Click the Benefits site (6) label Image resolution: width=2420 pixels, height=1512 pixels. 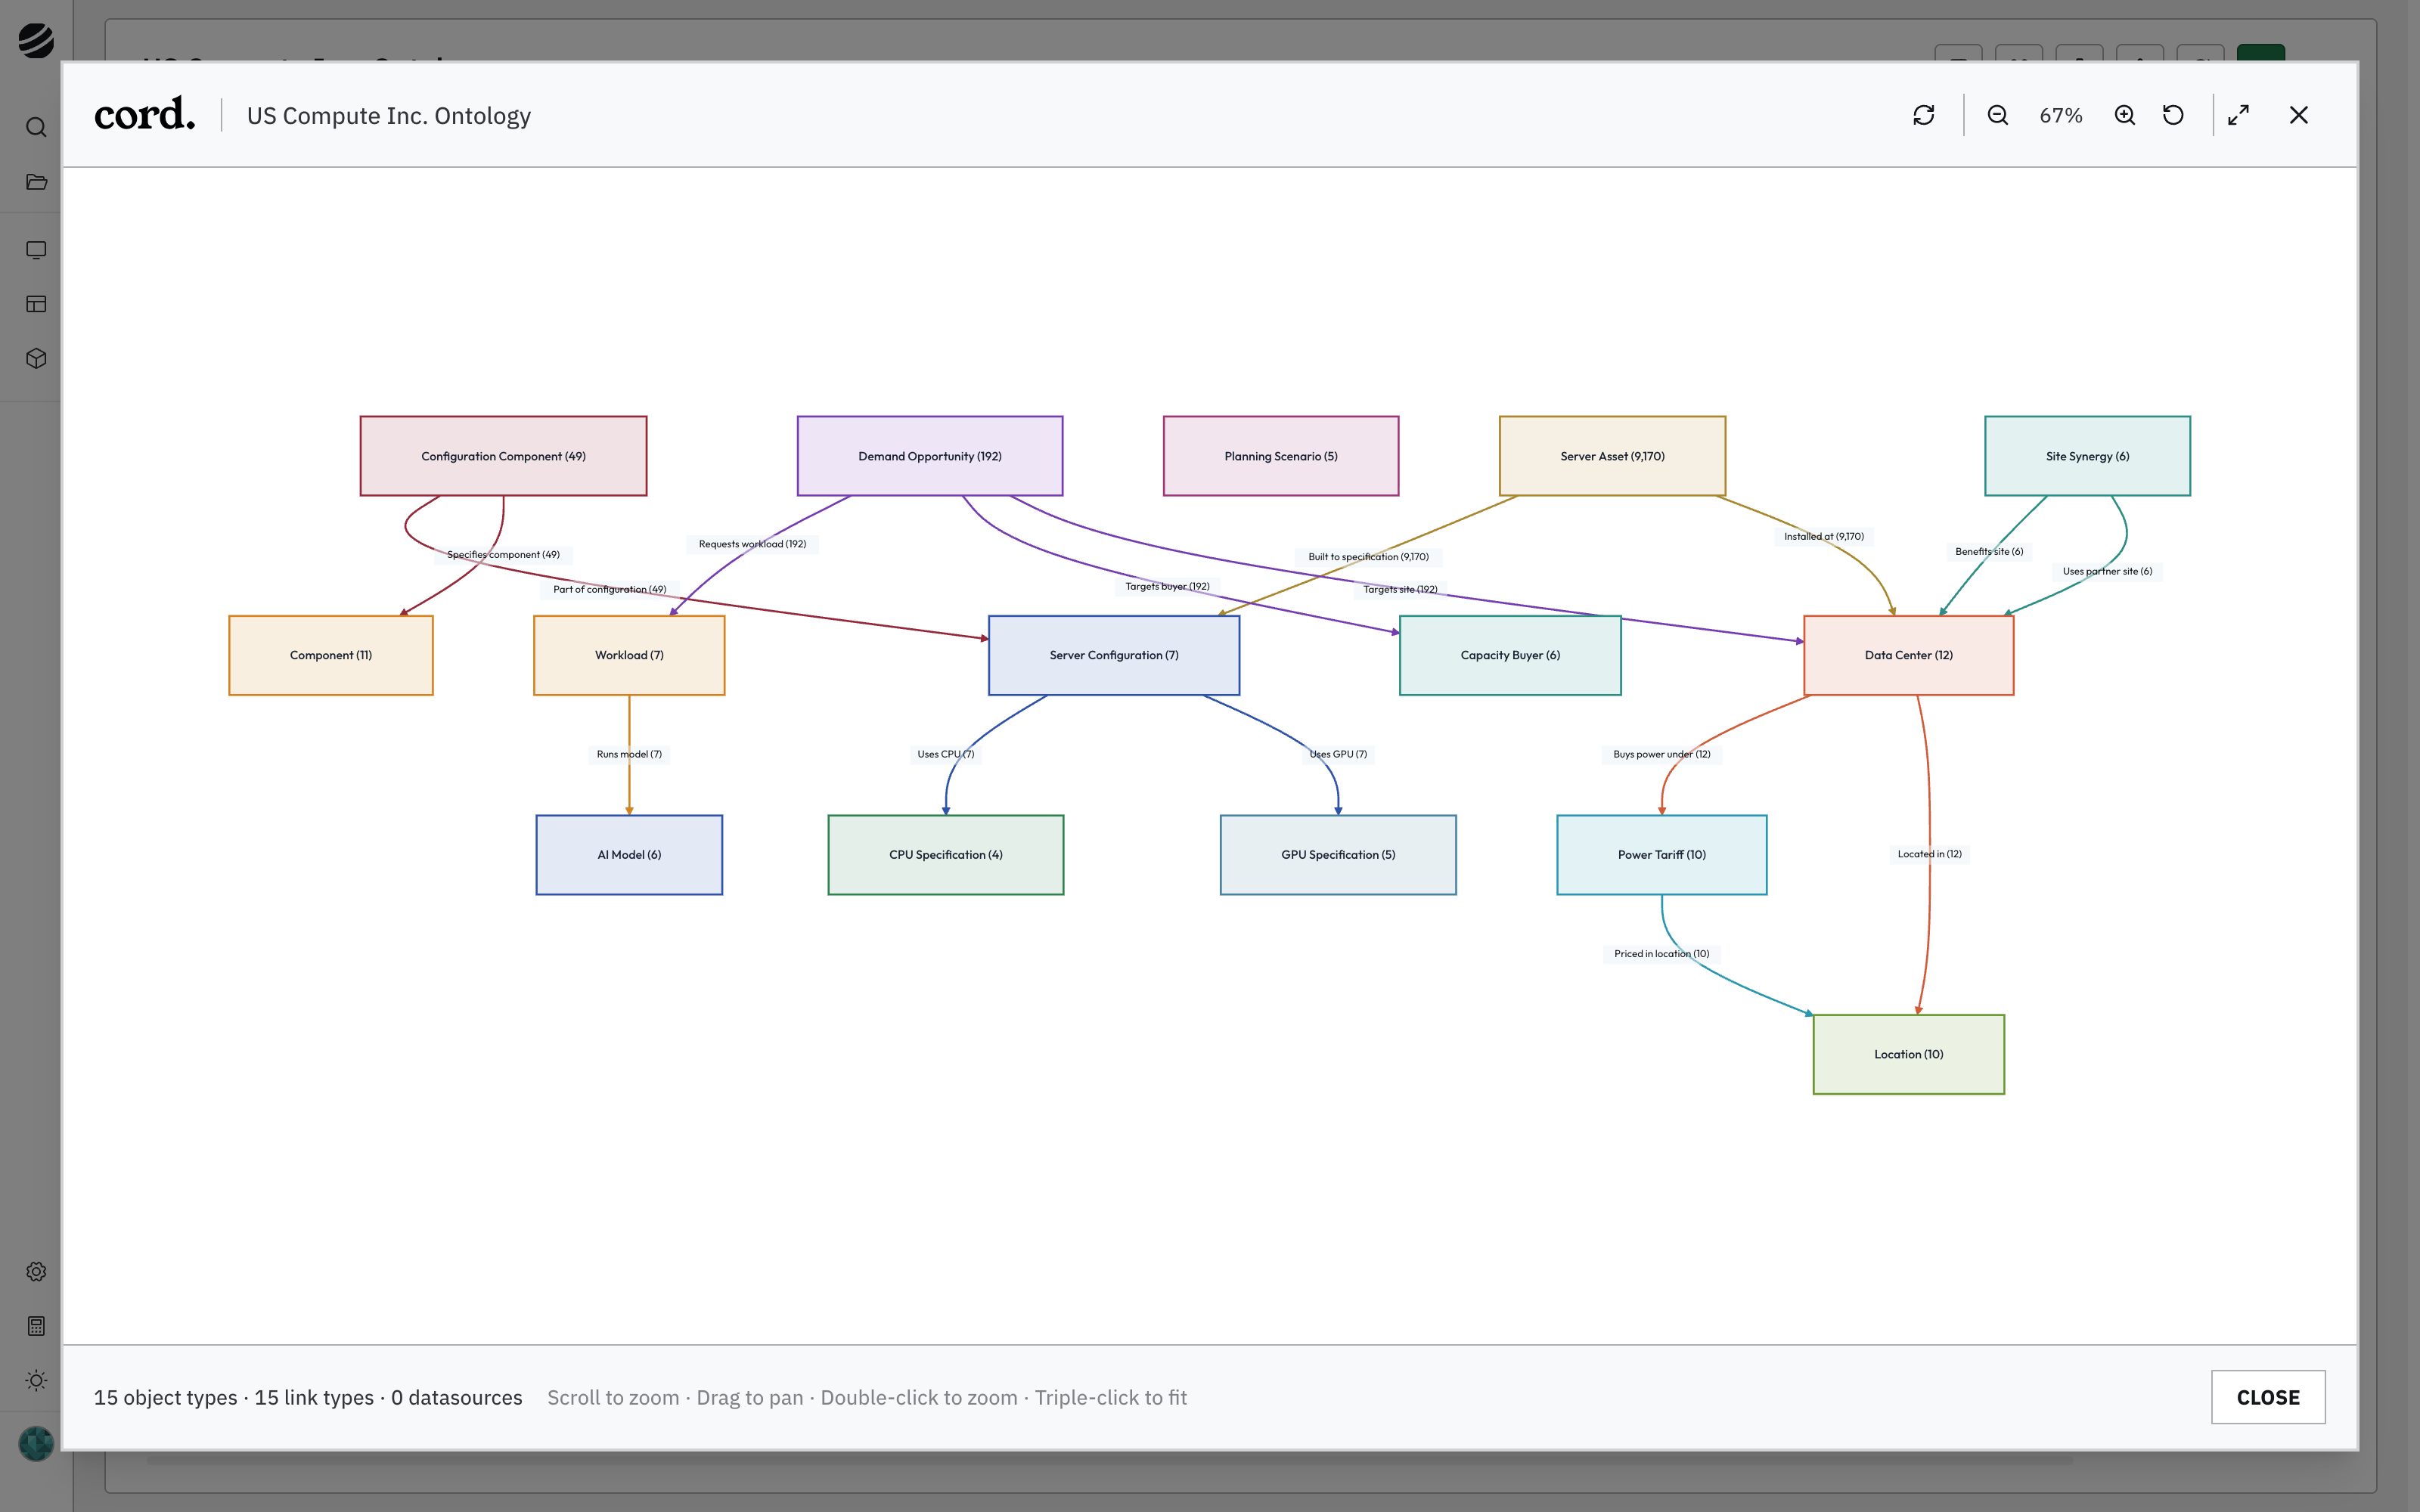point(1989,551)
